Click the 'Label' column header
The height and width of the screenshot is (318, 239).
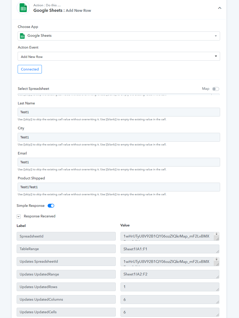click(21, 226)
